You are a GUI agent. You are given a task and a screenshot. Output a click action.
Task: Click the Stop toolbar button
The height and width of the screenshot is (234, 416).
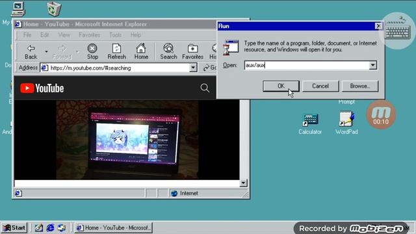tap(92, 52)
